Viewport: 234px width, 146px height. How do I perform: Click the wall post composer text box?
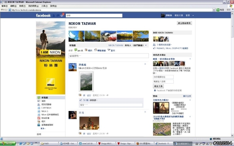[x=109, y=56]
